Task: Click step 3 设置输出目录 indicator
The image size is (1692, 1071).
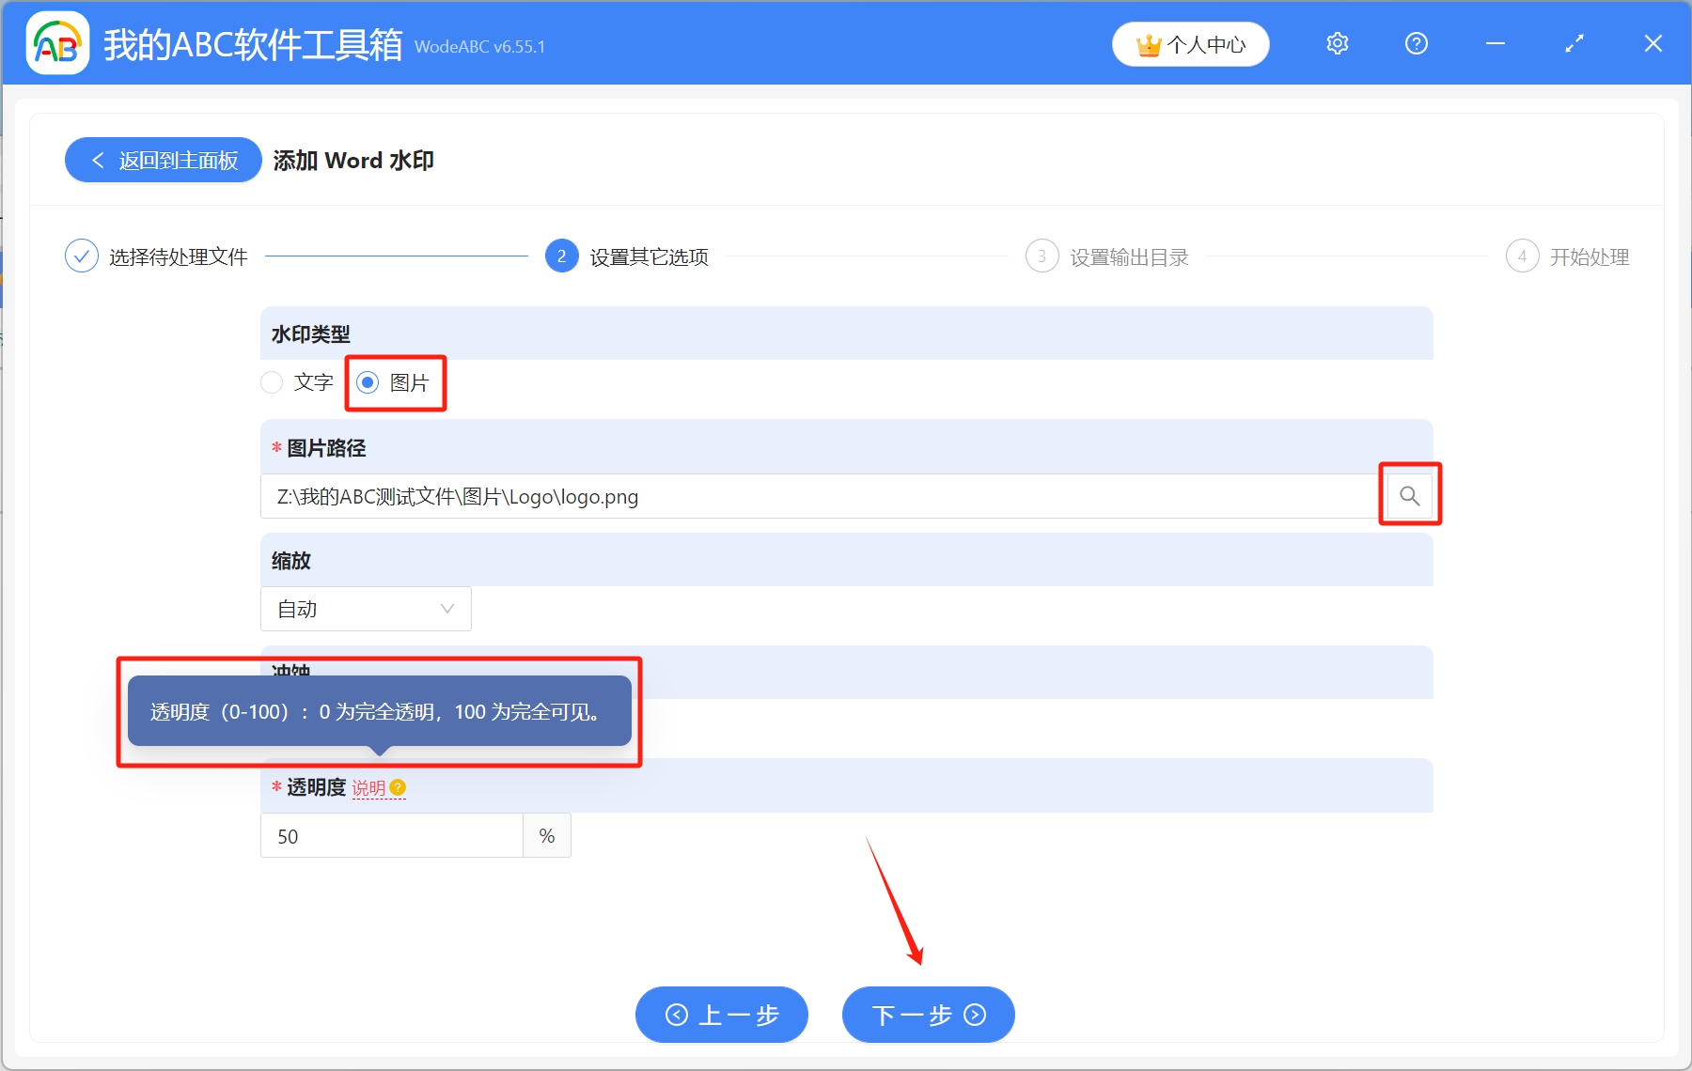Action: pos(1043,255)
